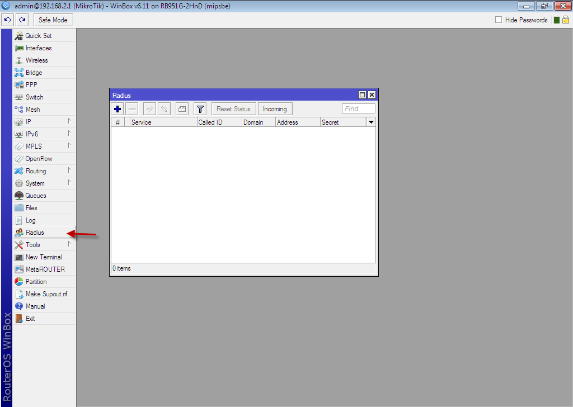Open the MetaROUTER section
The width and height of the screenshot is (573, 407).
coord(44,269)
